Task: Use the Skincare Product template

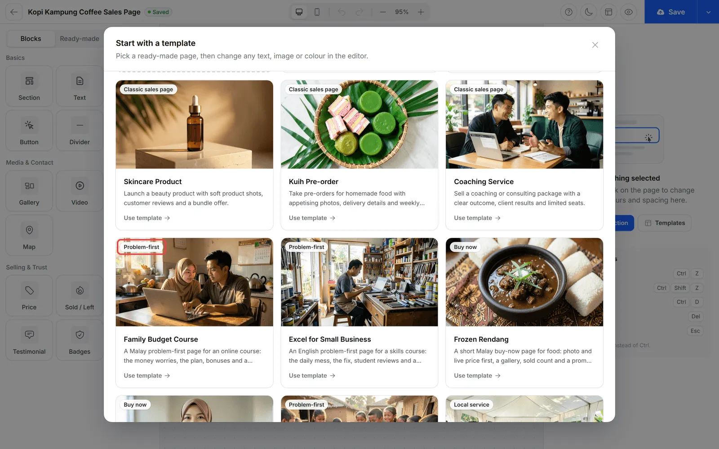Action: [147, 218]
